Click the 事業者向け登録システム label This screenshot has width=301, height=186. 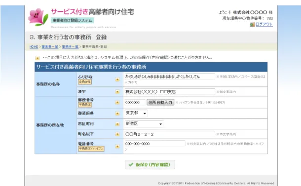[x=73, y=20]
